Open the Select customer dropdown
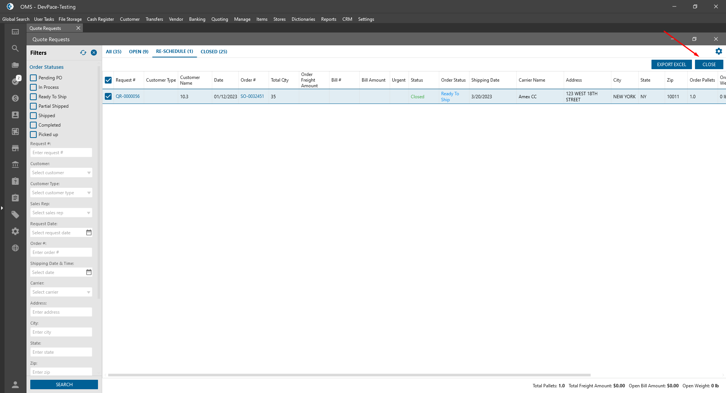726x393 pixels. (61, 173)
